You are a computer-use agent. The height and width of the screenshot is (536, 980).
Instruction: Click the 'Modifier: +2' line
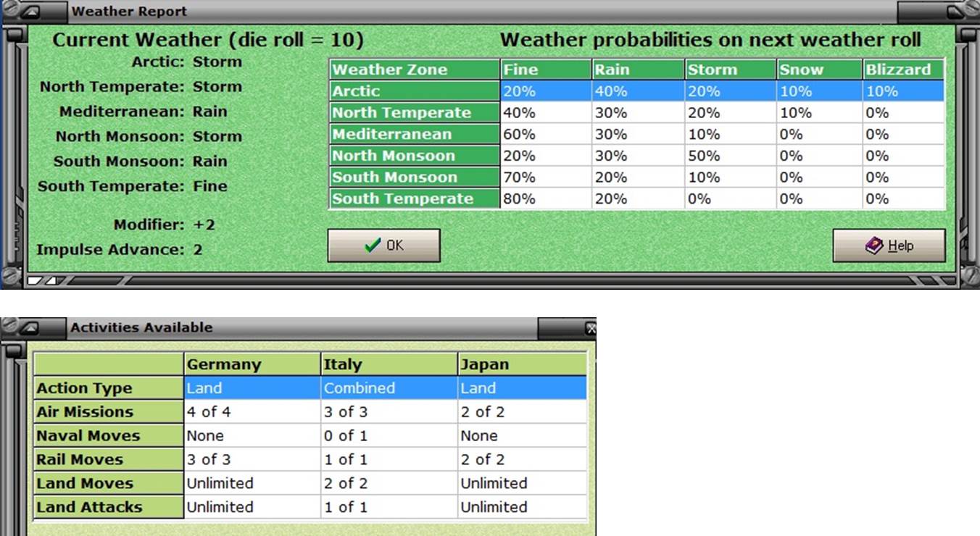click(x=165, y=225)
